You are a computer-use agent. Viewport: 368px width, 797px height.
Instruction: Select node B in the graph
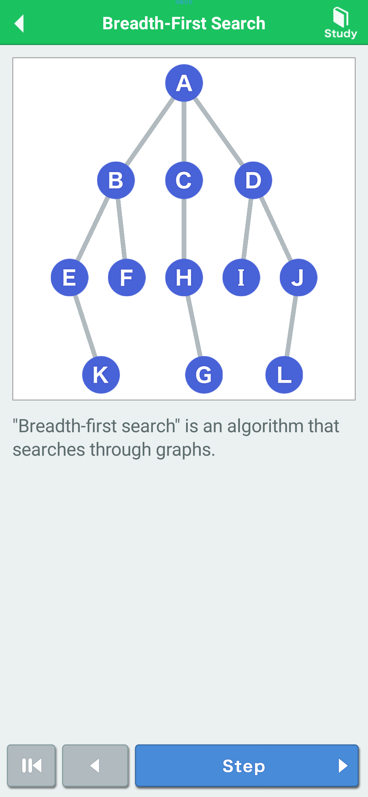coord(116,180)
